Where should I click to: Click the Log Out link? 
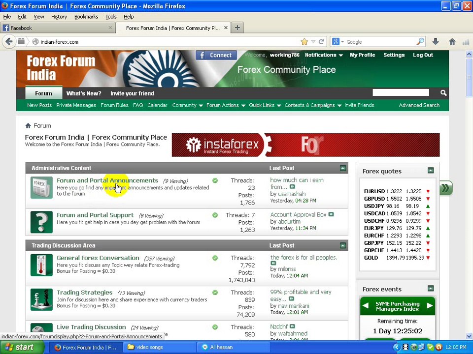423,55
